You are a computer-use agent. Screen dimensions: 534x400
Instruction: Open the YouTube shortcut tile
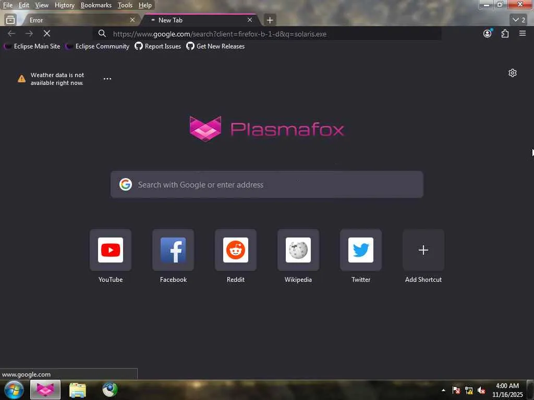click(111, 250)
